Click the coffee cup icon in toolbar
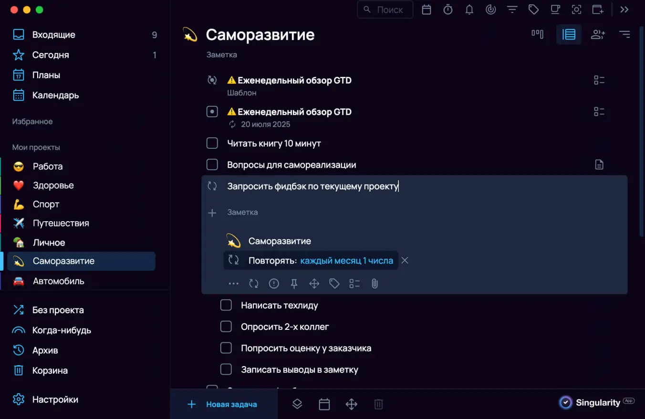The image size is (645, 419). click(555, 10)
